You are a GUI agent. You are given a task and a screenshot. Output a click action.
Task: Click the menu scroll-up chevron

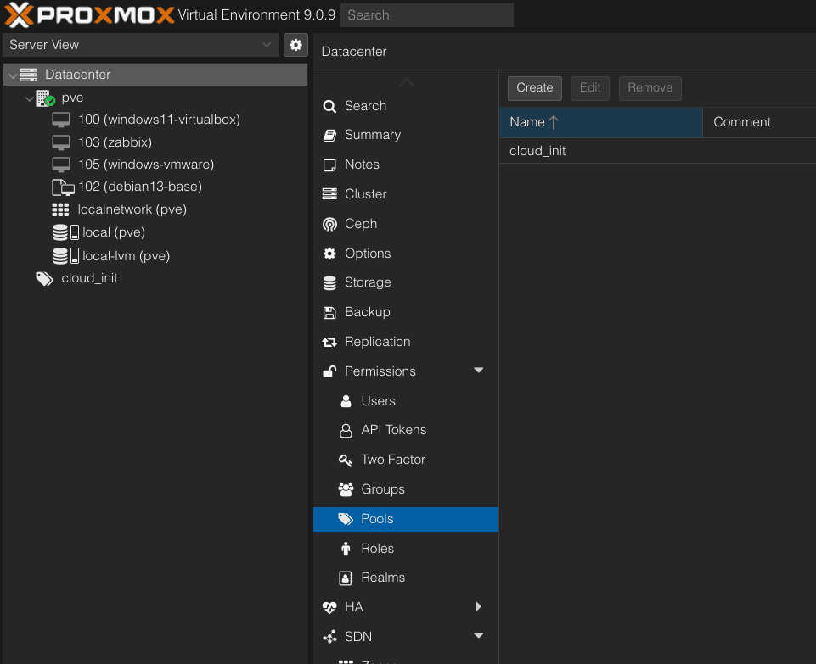pos(407,82)
